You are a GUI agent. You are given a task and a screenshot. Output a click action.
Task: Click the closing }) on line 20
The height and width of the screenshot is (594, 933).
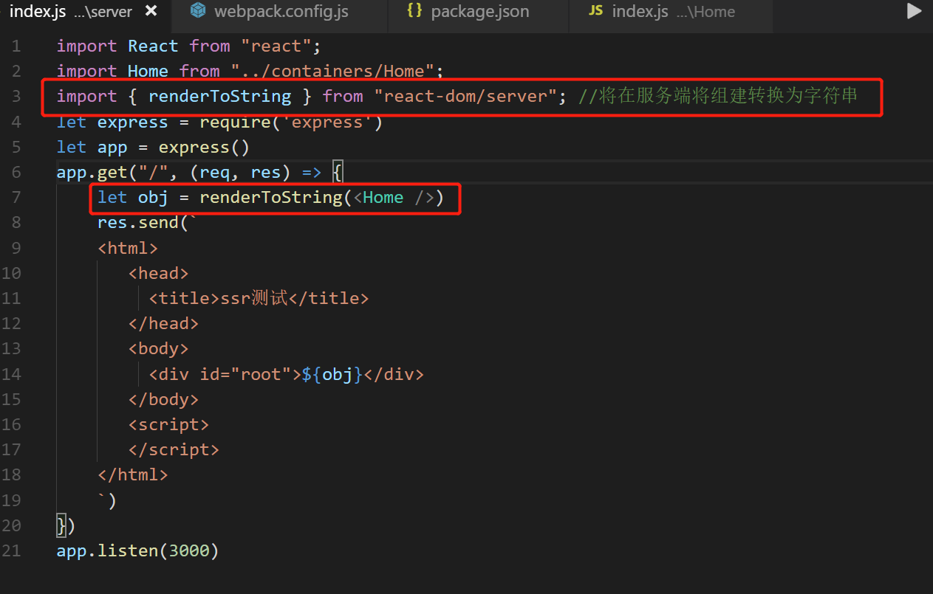[66, 525]
